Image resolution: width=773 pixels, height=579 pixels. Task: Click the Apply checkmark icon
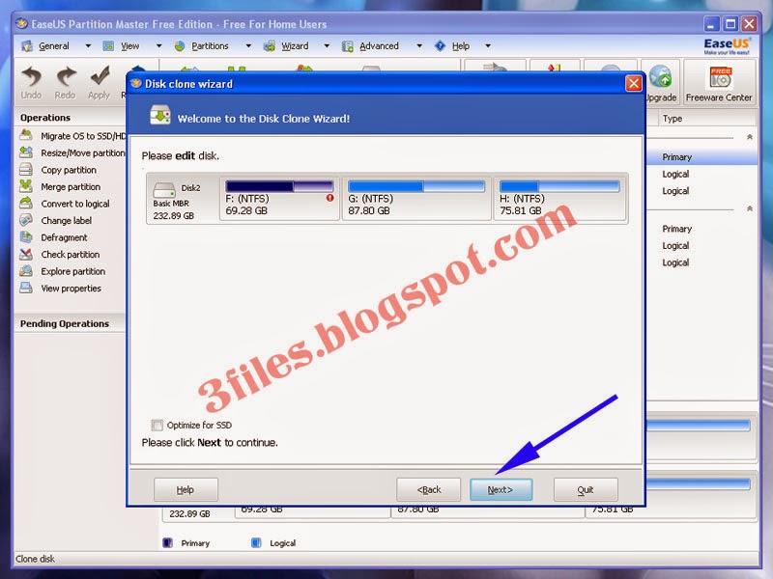[x=100, y=77]
